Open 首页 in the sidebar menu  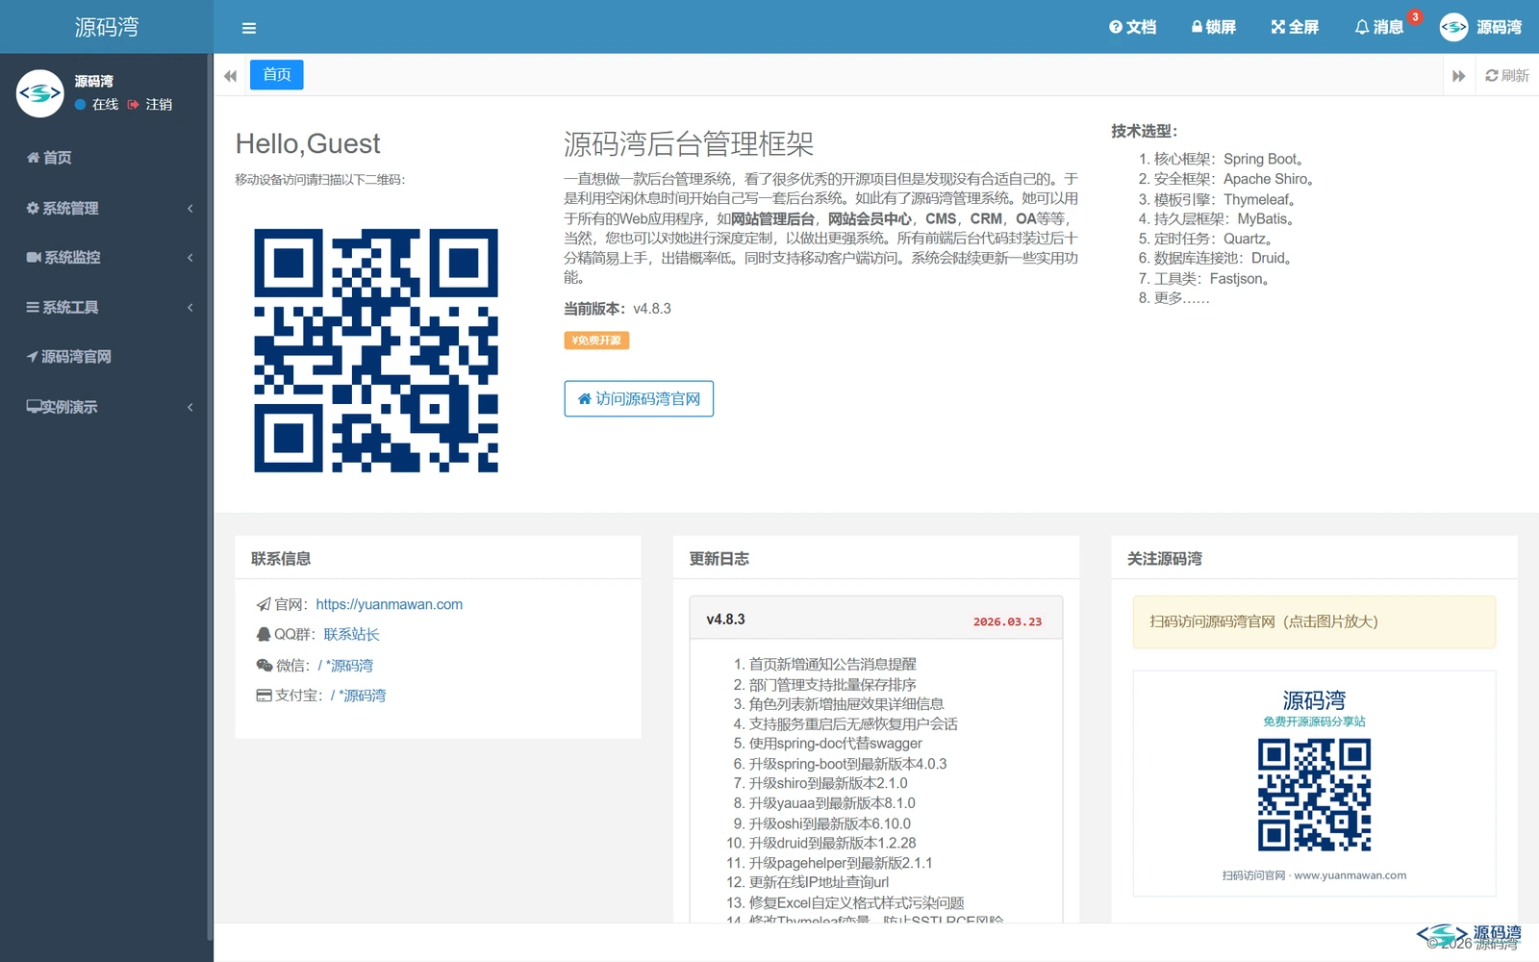[x=107, y=157]
